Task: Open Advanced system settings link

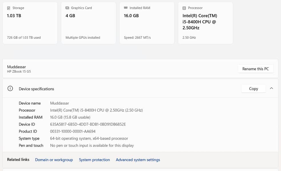Action: coord(138,160)
